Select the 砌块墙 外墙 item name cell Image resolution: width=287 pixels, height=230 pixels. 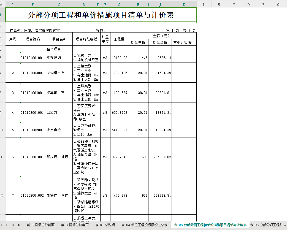tap(59, 157)
